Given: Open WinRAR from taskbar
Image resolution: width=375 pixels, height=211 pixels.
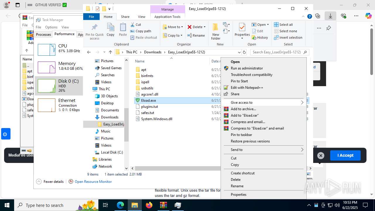Looking at the screenshot, I should tap(163, 205).
